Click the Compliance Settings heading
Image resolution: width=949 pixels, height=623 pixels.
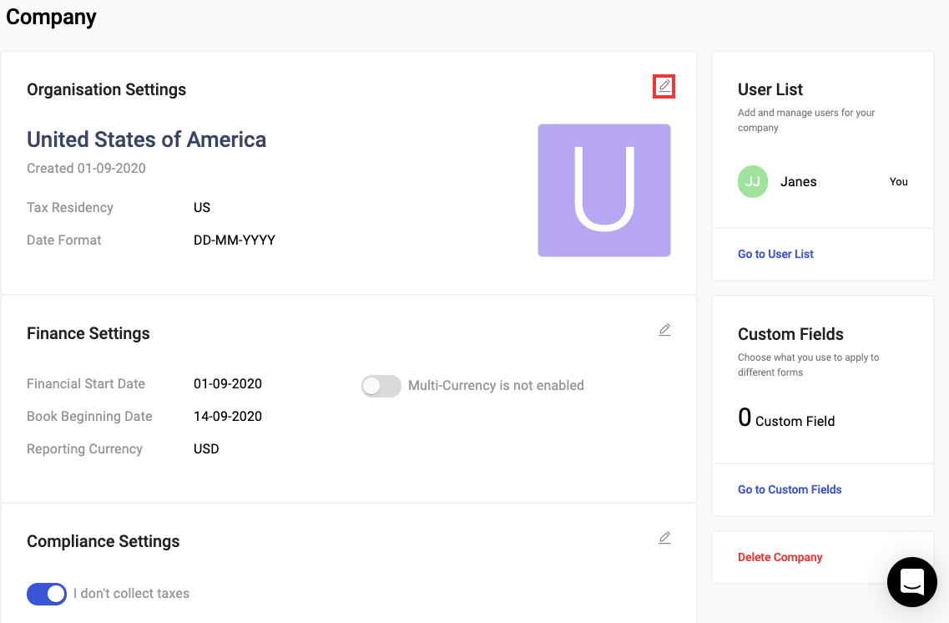tap(103, 541)
